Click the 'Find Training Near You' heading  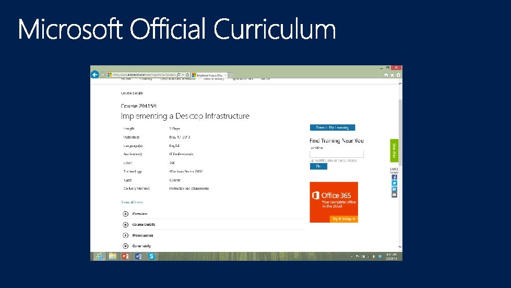click(337, 141)
